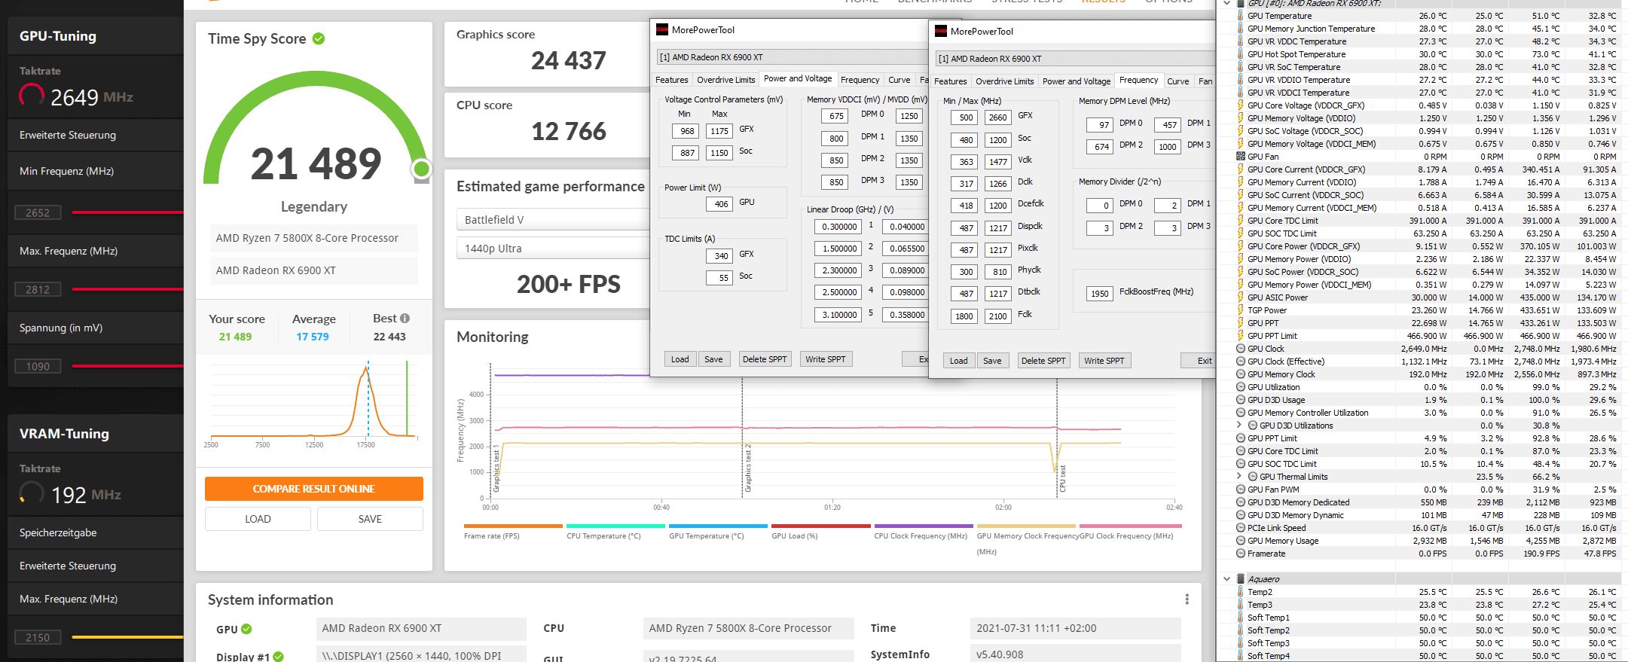Expand the GPU Thermal Limits row

(1239, 477)
